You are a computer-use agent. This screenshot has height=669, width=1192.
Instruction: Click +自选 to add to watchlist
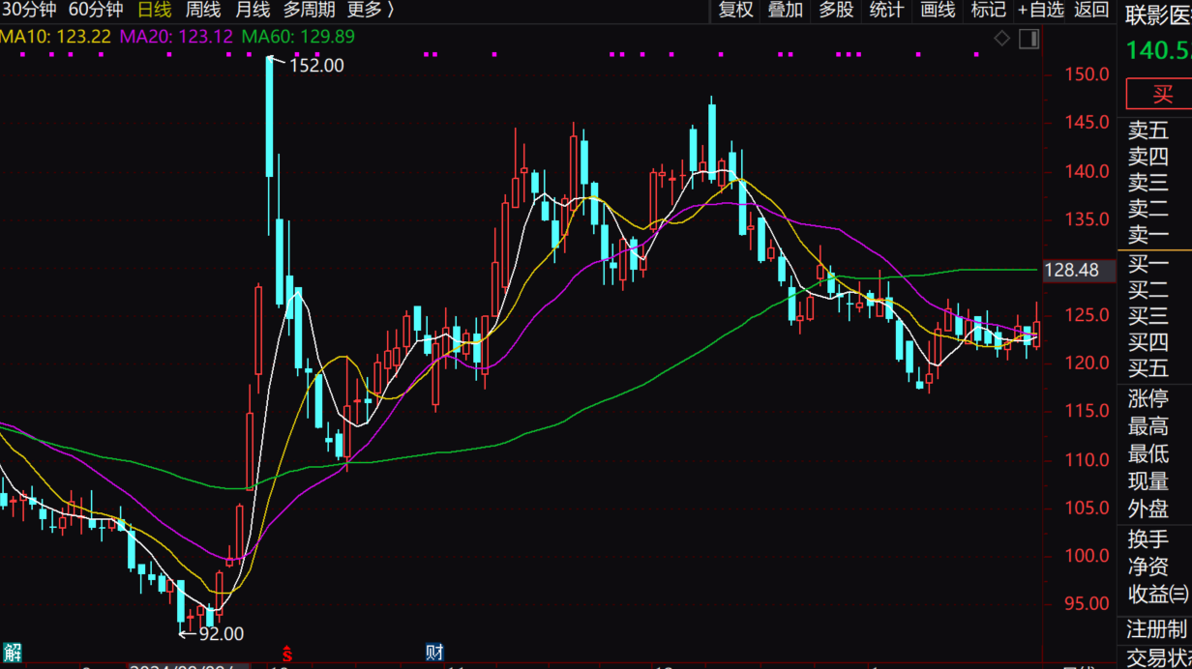coord(1040,11)
